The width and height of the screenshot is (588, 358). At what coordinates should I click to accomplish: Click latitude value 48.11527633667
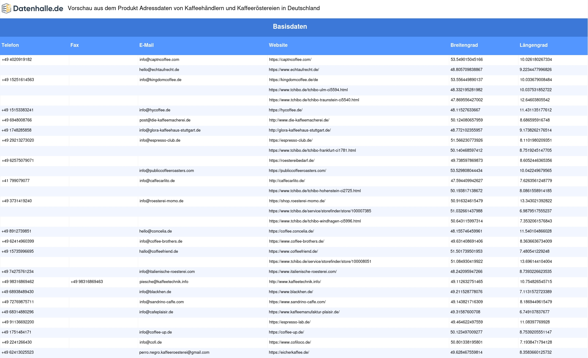pos(465,110)
